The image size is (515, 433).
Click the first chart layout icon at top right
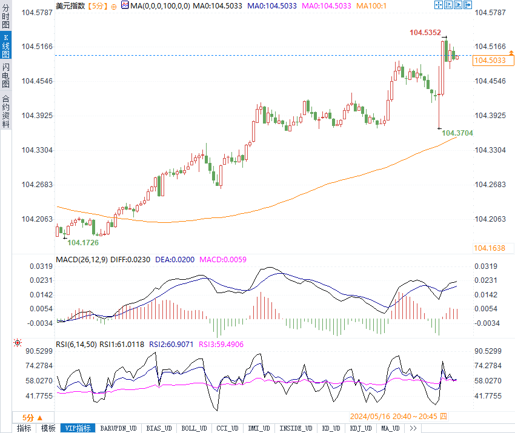[439, 5]
